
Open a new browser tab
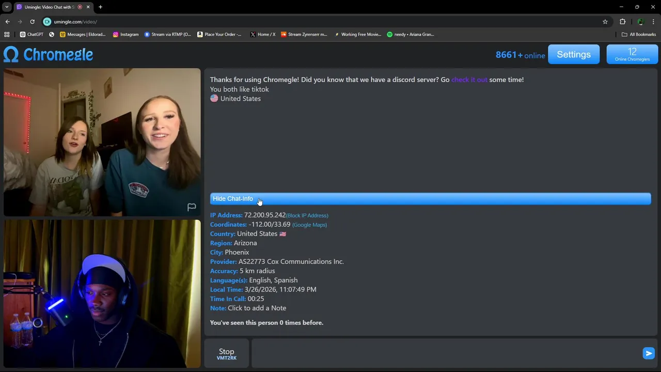pyautogui.click(x=100, y=7)
